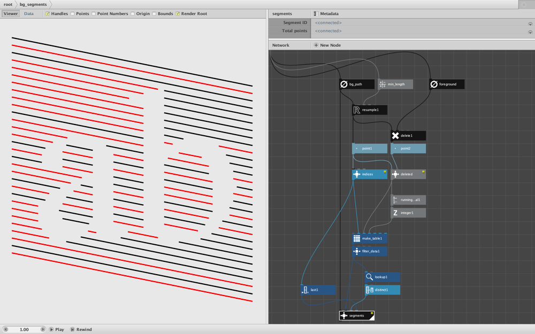
Task: Click the 'segments' title in parameters panel
Action: tap(282, 14)
